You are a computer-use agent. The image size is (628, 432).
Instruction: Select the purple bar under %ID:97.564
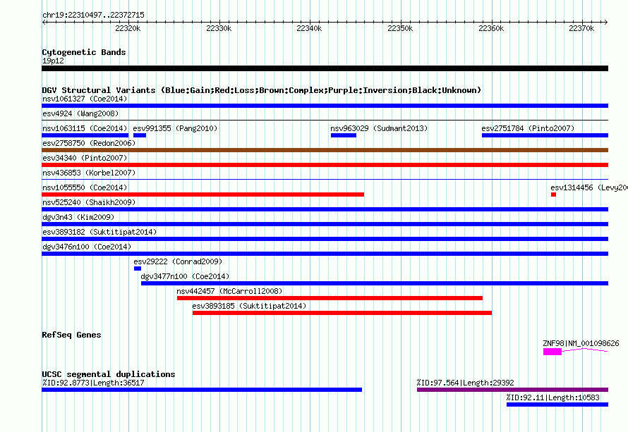point(513,390)
